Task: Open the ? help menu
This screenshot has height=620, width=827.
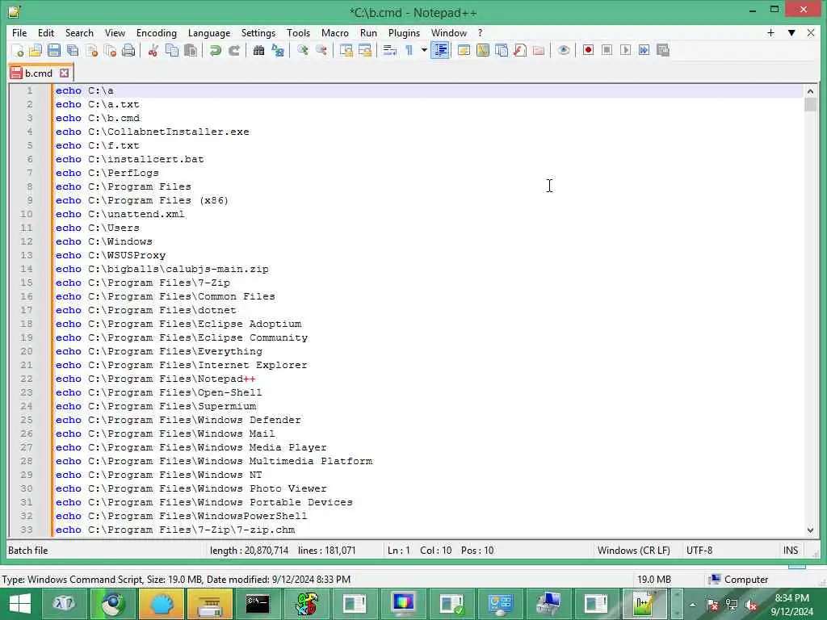Action: [x=480, y=32]
